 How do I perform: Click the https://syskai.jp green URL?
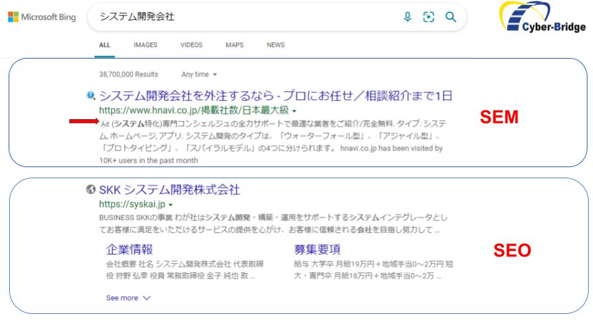coord(132,204)
